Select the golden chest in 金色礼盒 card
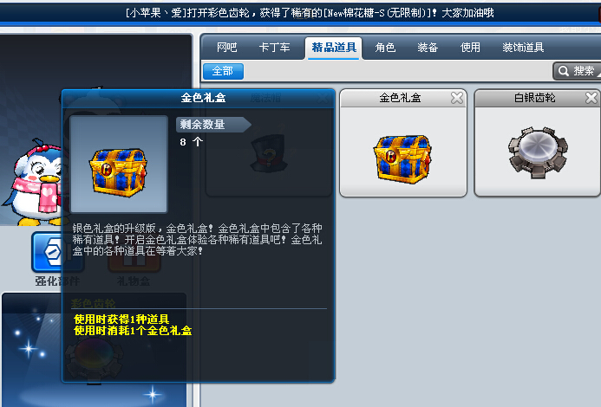601x407 pixels. [x=402, y=158]
